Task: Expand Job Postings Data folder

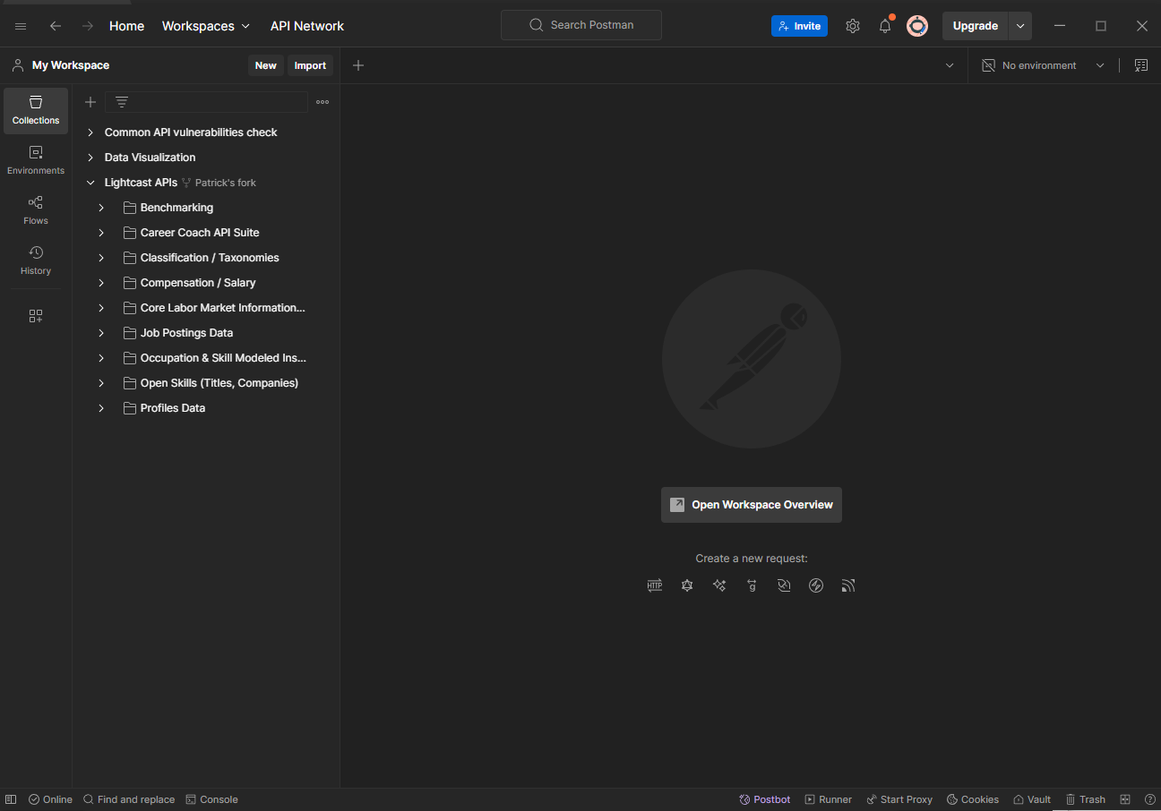Action: coord(101,333)
